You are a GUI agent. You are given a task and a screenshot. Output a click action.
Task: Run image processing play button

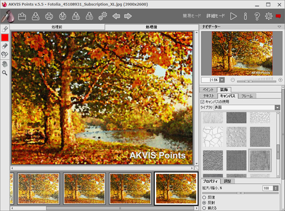(234, 16)
